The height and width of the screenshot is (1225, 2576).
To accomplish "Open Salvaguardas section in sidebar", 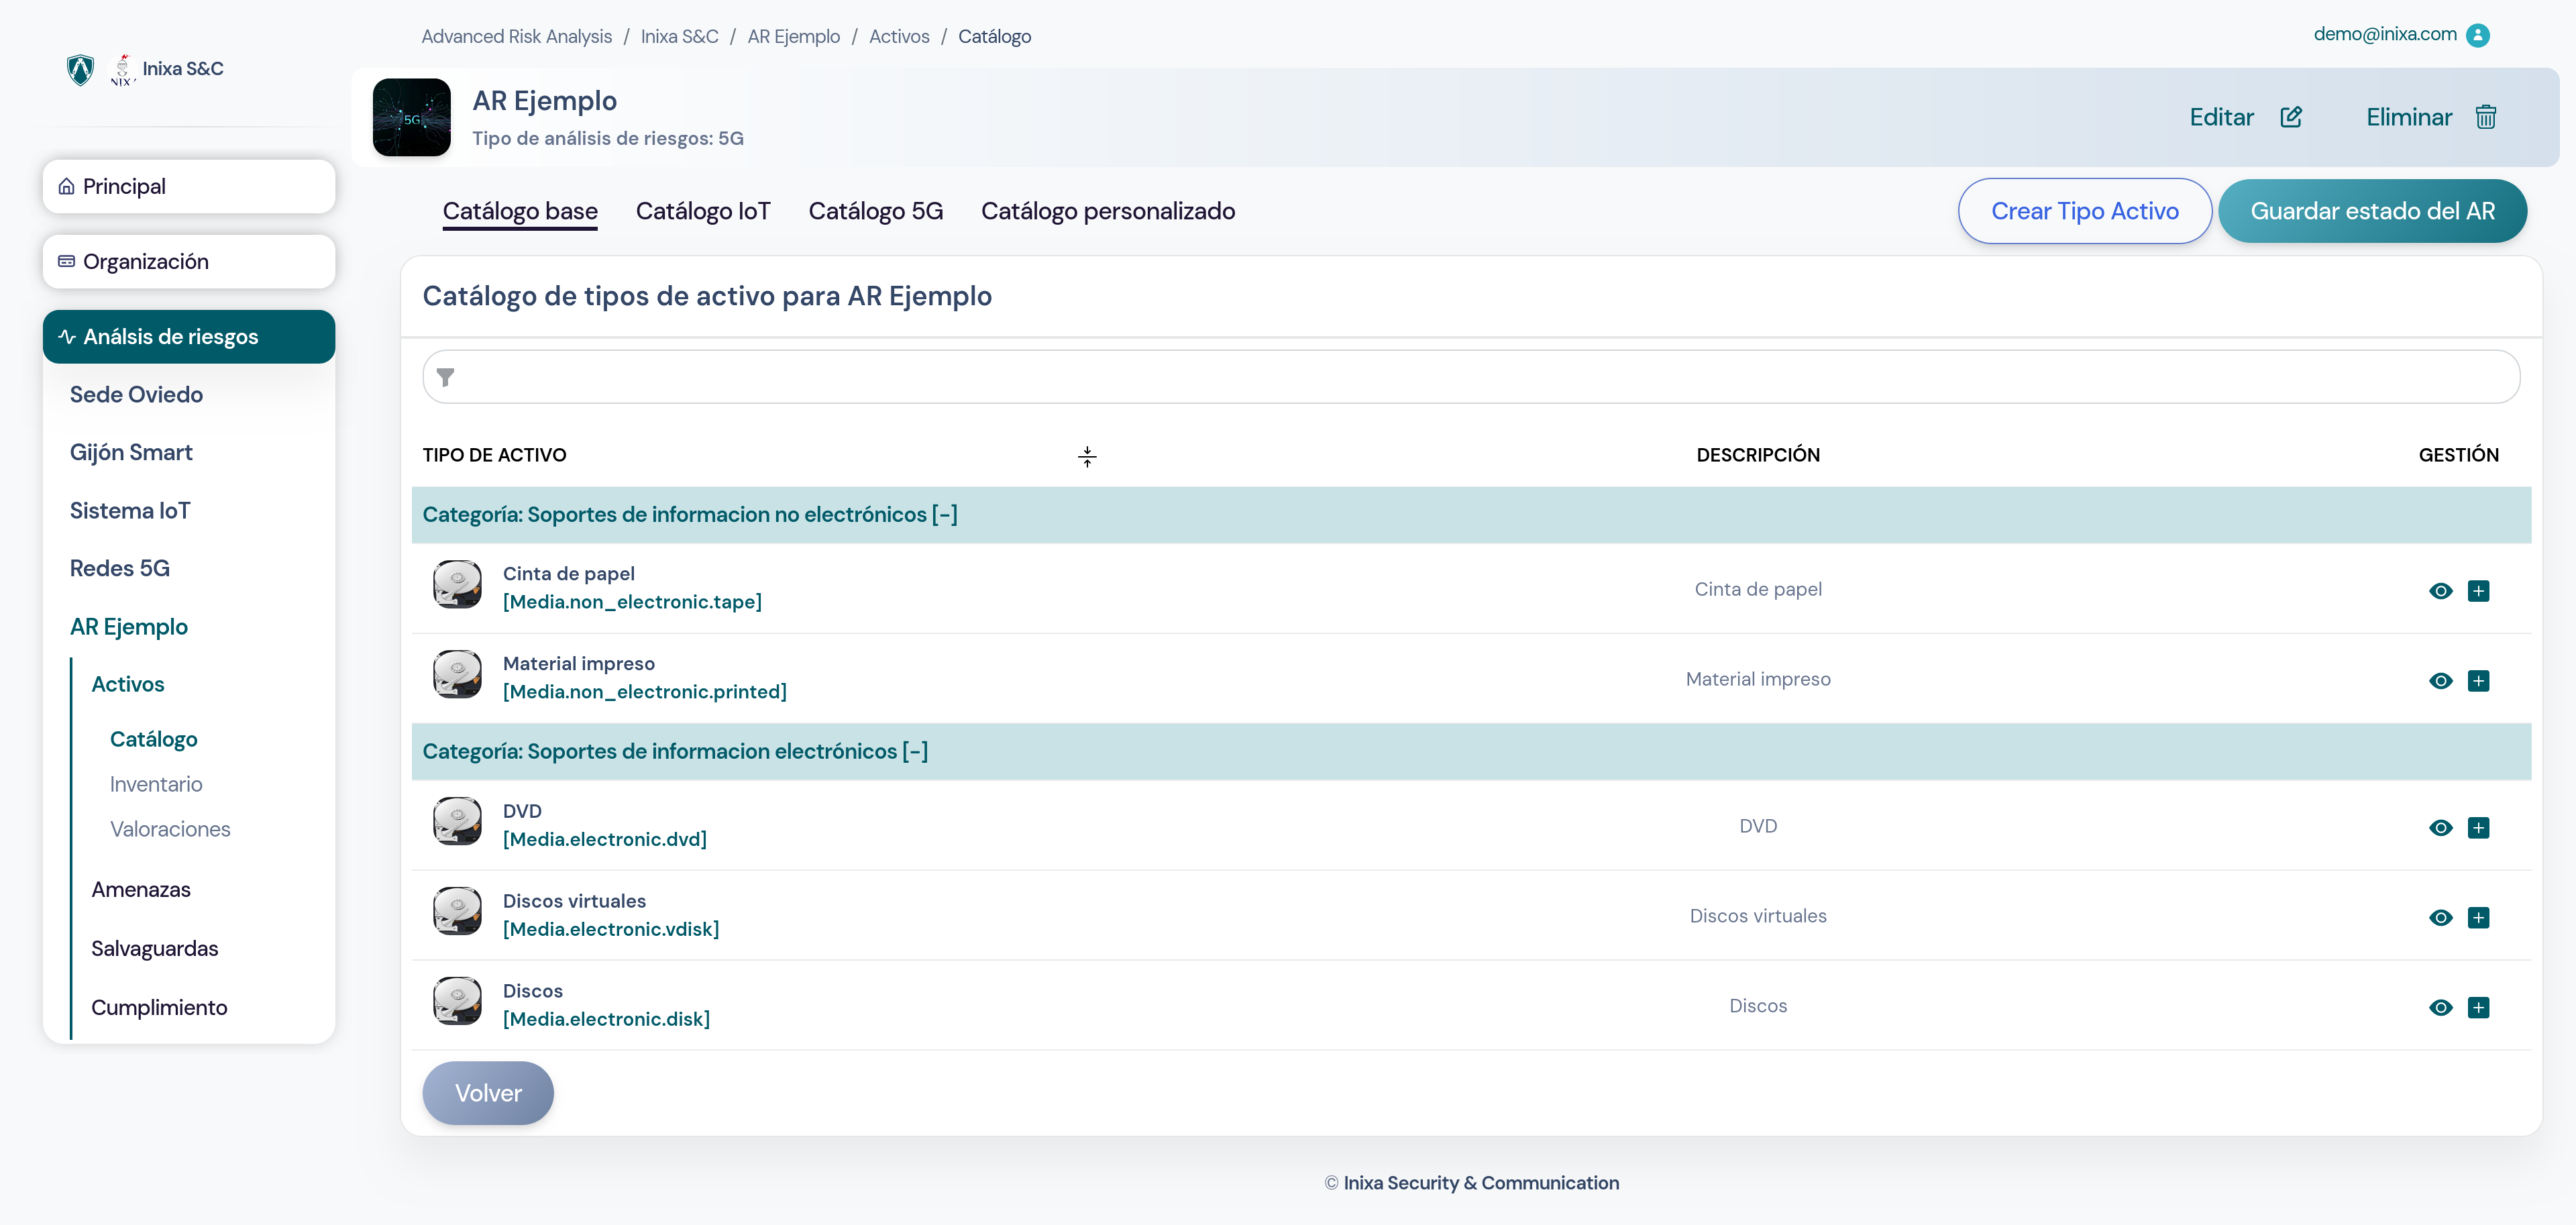I will (x=155, y=948).
